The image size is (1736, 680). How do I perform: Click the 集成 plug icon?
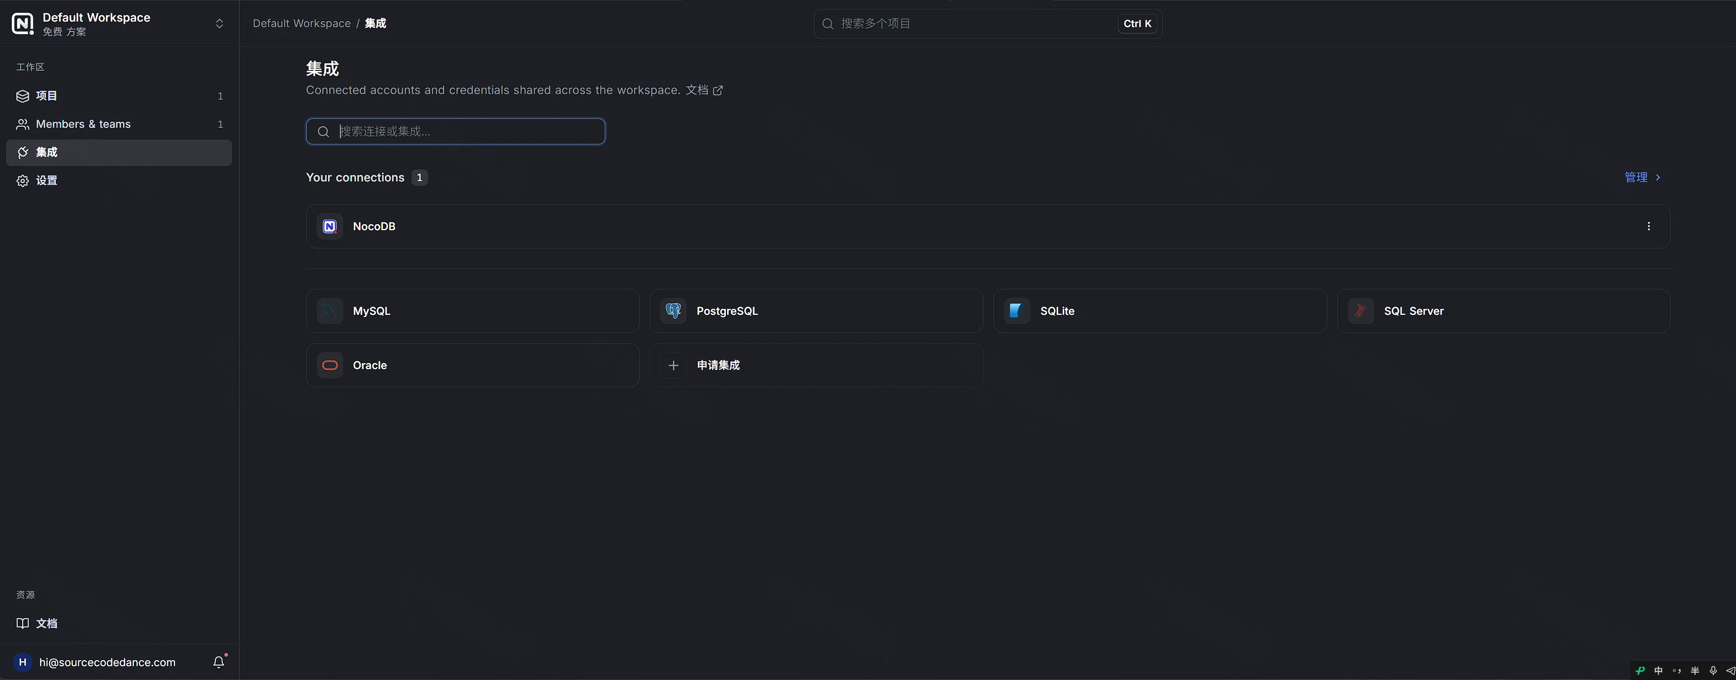coord(22,152)
